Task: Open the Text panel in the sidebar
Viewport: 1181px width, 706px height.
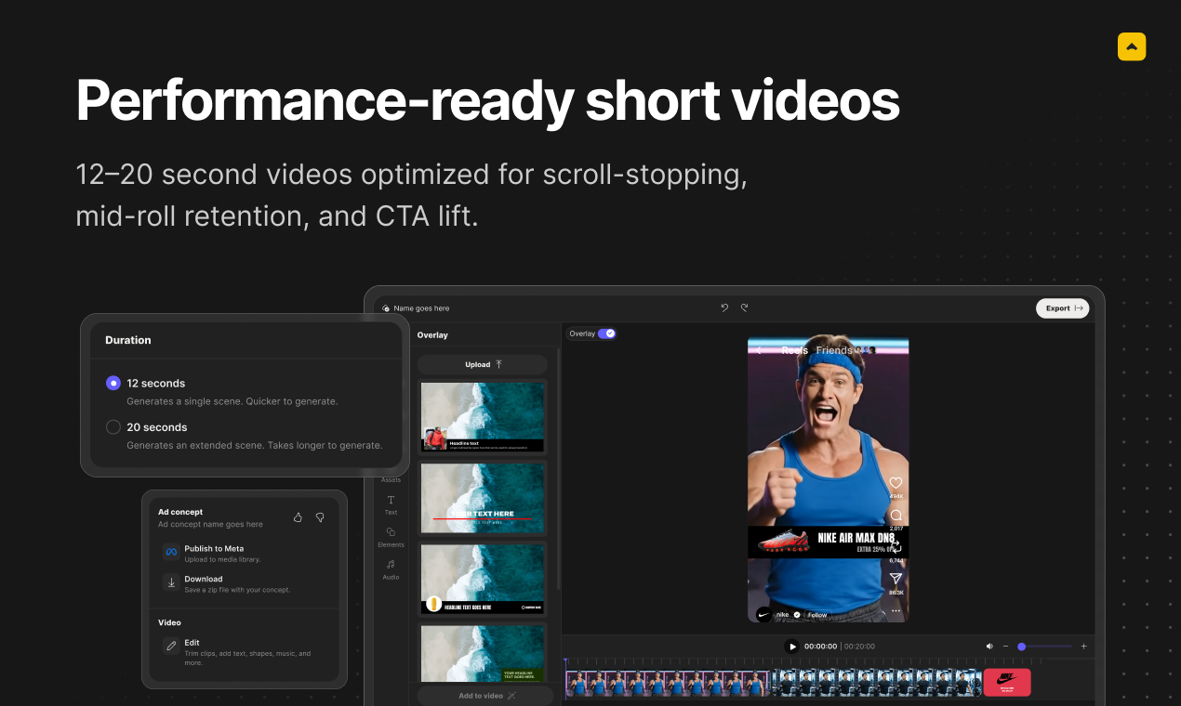Action: coord(391,506)
